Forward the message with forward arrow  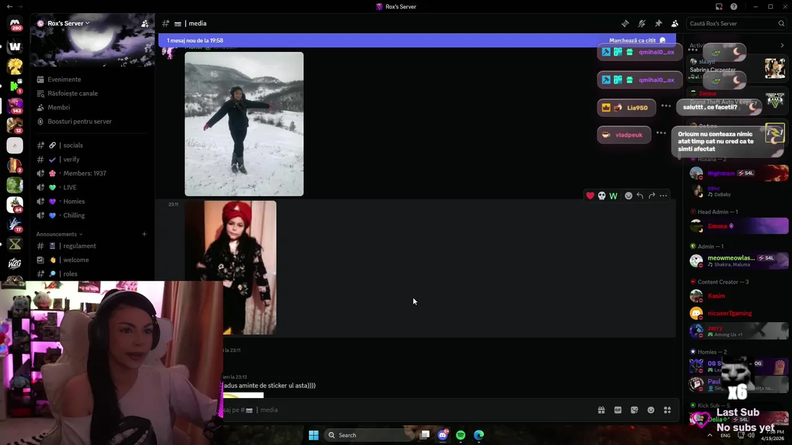click(x=652, y=196)
